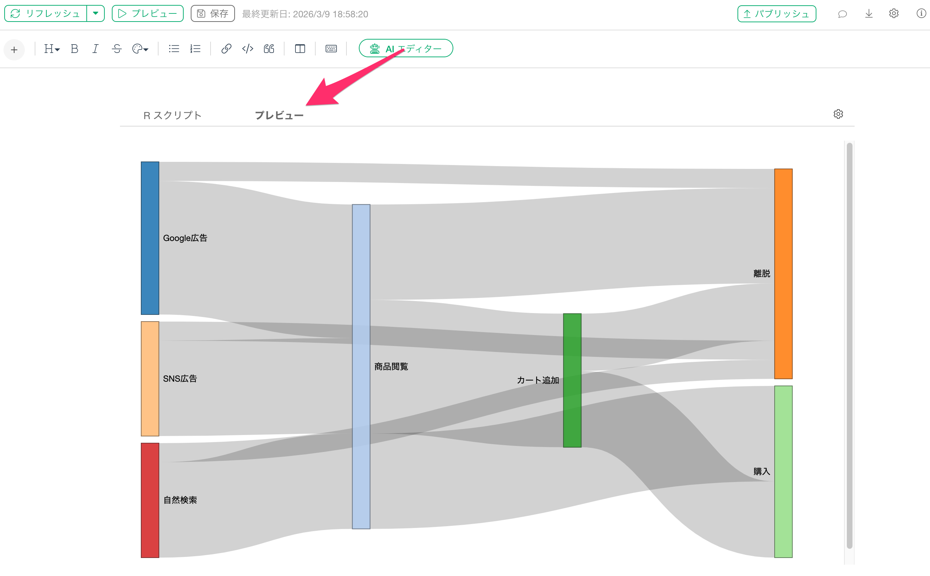Viewport: 930px width, 576px height.
Task: Open the heading level dropdown
Action: (x=52, y=49)
